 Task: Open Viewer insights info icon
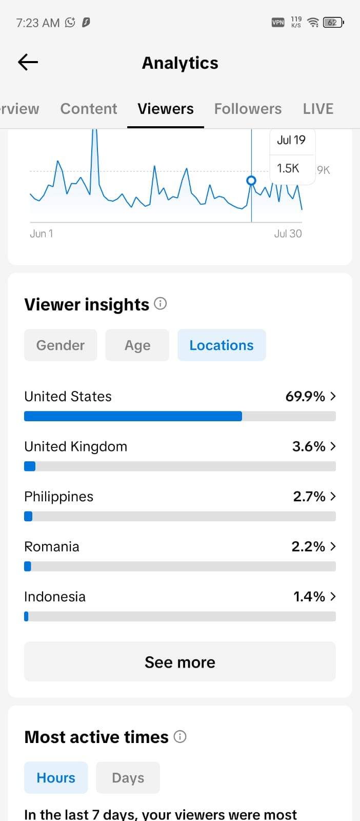click(x=161, y=304)
